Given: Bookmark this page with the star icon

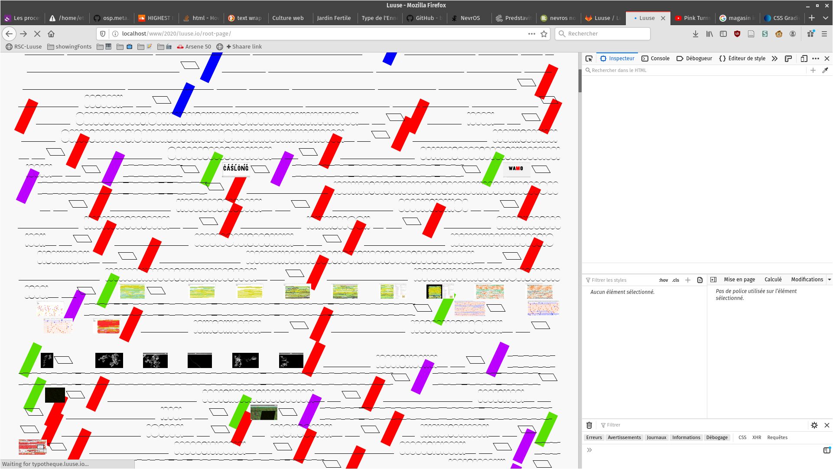Looking at the screenshot, I should click(544, 34).
